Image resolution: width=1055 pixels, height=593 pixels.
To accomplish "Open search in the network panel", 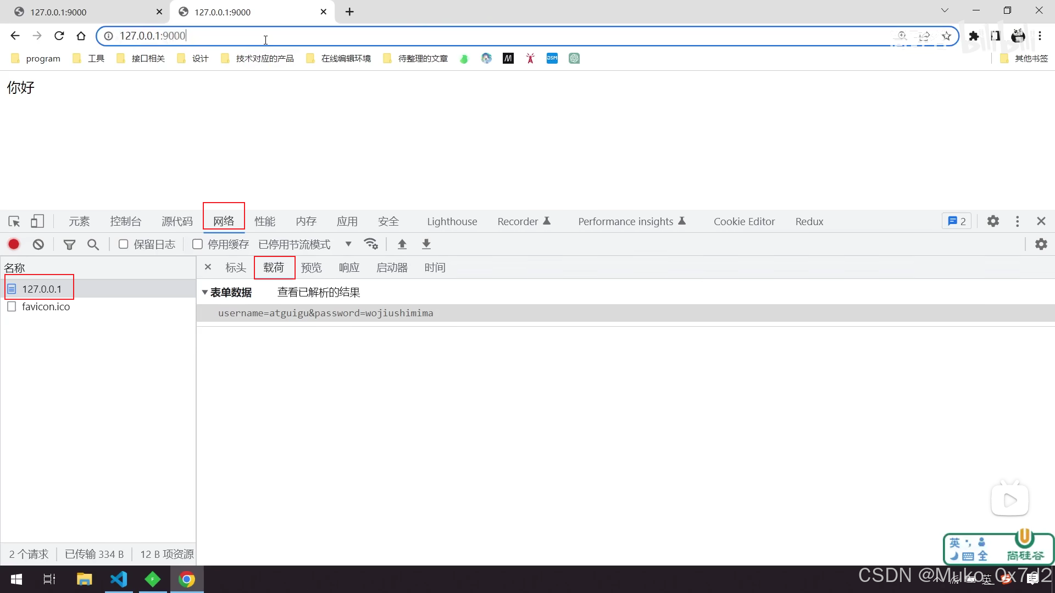I will click(93, 244).
